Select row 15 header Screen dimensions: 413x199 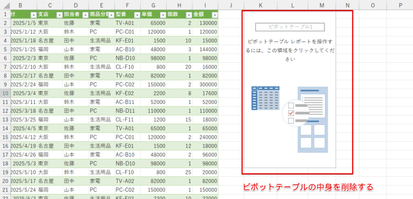pos(5,137)
